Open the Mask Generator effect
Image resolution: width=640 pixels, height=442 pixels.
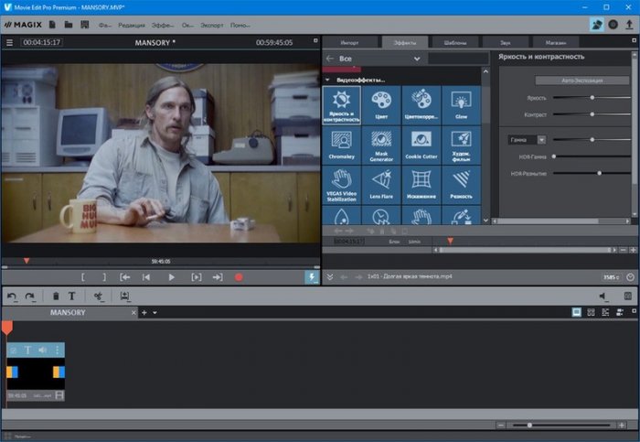point(381,145)
